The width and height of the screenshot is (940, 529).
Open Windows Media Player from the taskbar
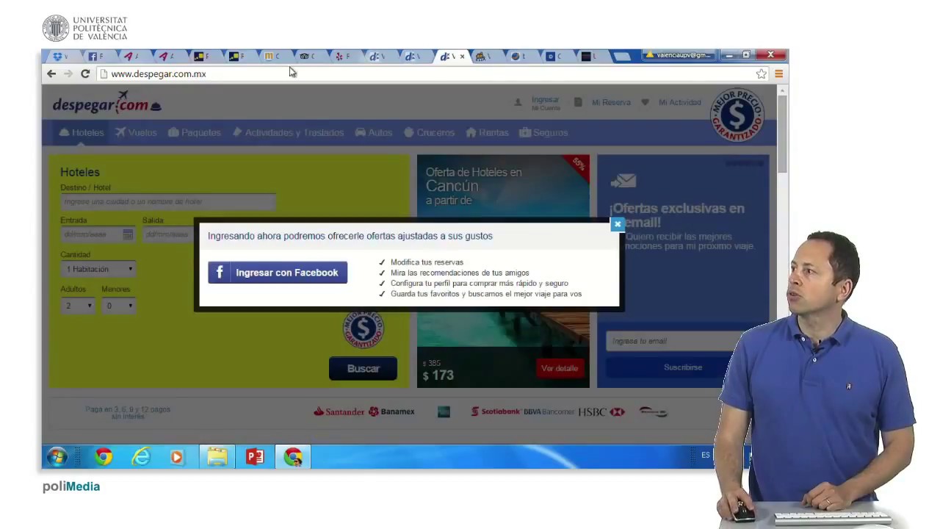[x=177, y=457]
